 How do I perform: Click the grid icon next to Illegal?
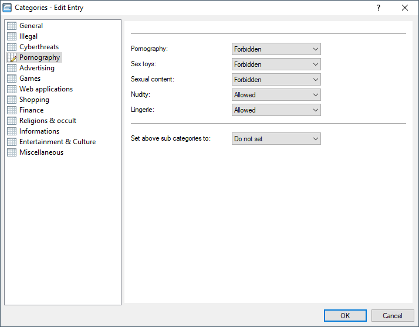[x=12, y=36]
